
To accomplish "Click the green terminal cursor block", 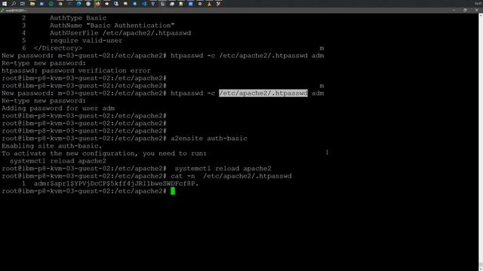I will coord(173,191).
